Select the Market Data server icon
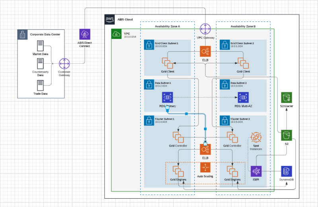Image resolution: width=318 pixels, height=207 pixels. [40, 45]
